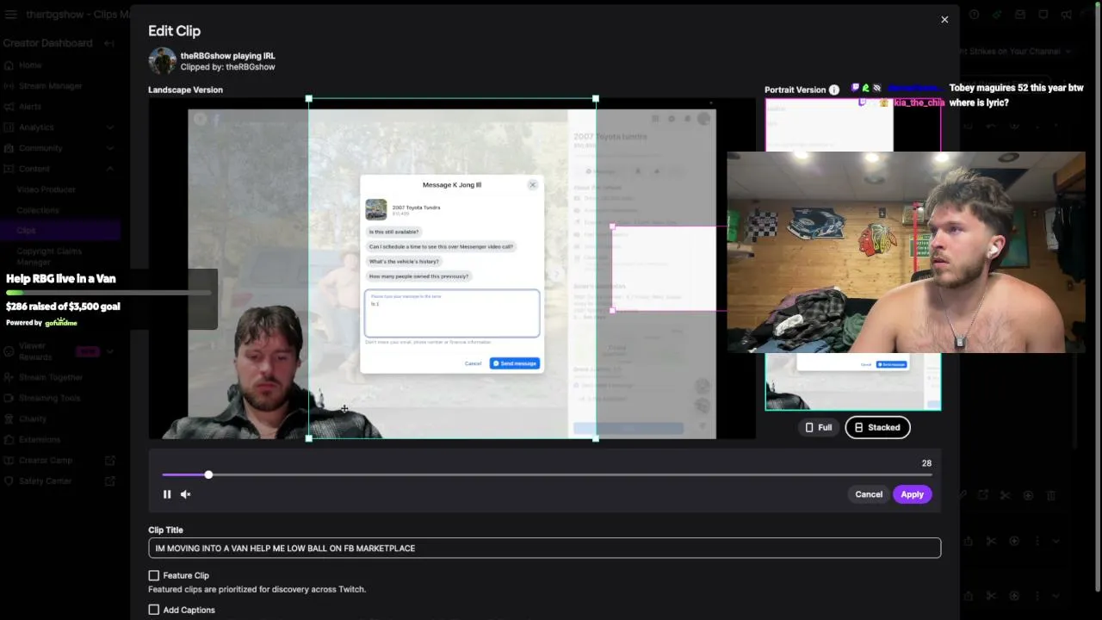Click the Content icon in the sidebar
The width and height of the screenshot is (1102, 620).
(8, 169)
